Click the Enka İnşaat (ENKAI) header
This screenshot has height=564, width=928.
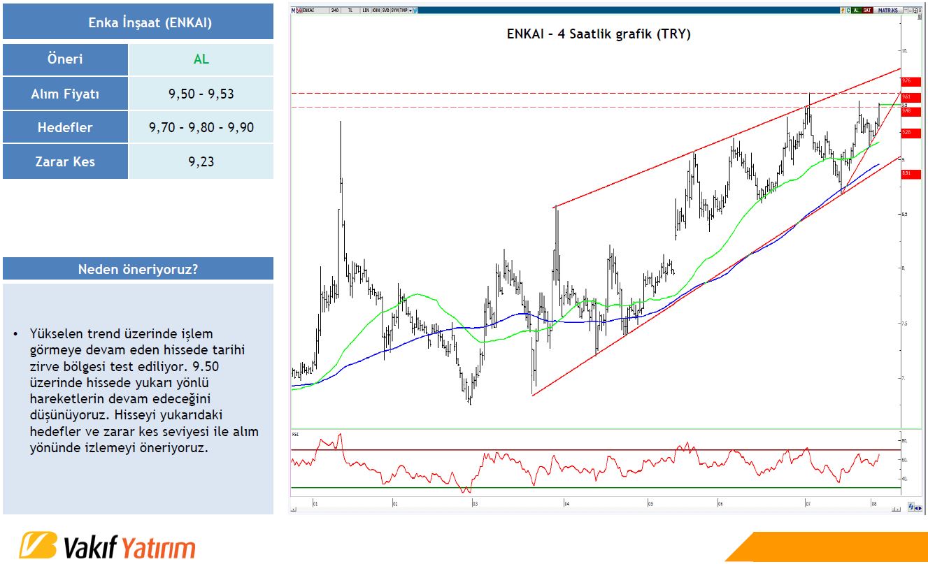138,22
